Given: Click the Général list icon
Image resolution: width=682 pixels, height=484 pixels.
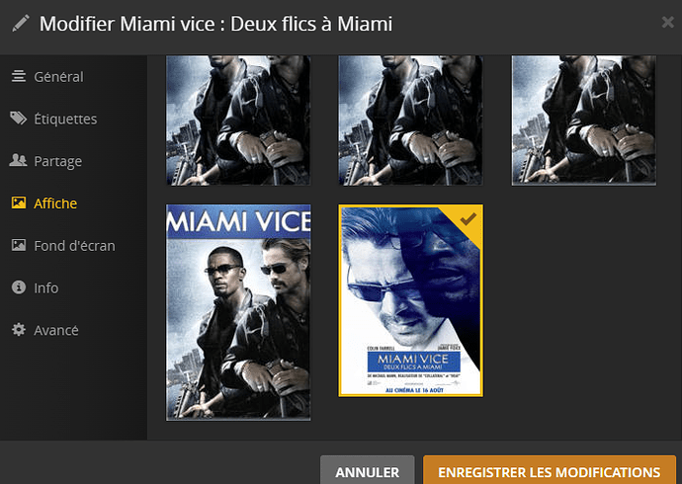Looking at the screenshot, I should pyautogui.click(x=18, y=76).
